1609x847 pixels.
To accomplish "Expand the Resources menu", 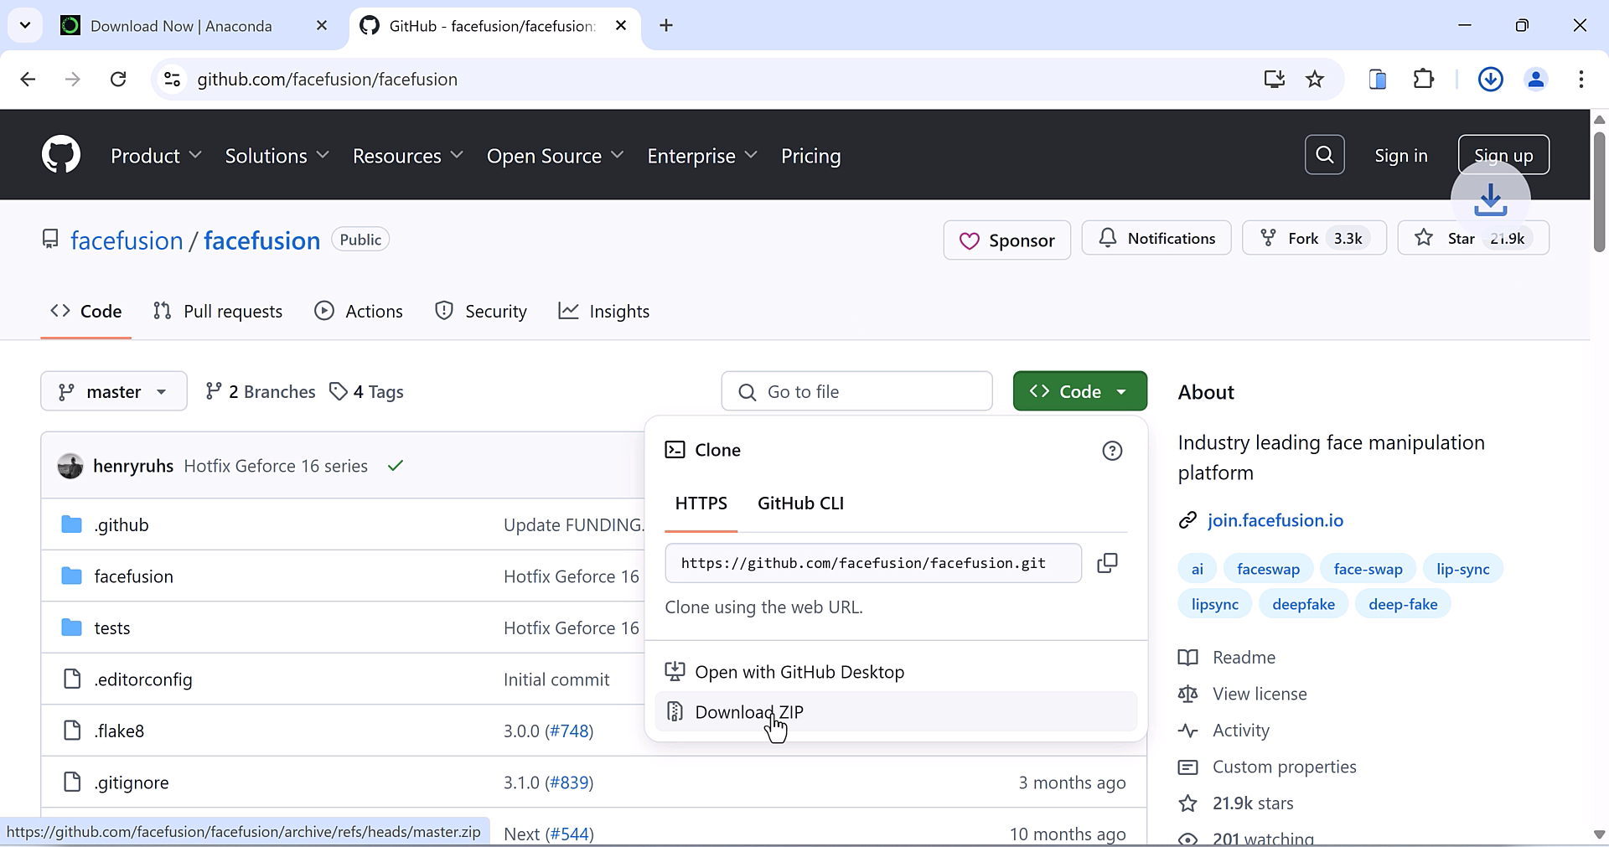I will (x=407, y=156).
